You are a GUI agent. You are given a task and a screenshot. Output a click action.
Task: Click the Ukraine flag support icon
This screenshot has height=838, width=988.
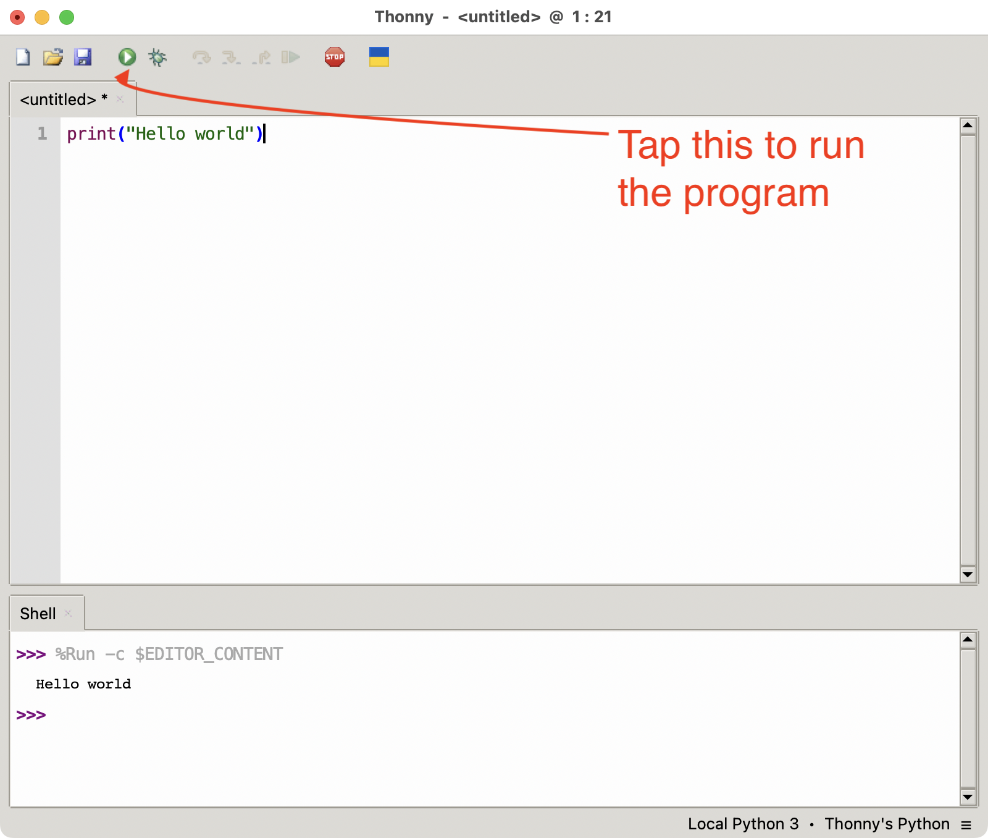379,57
